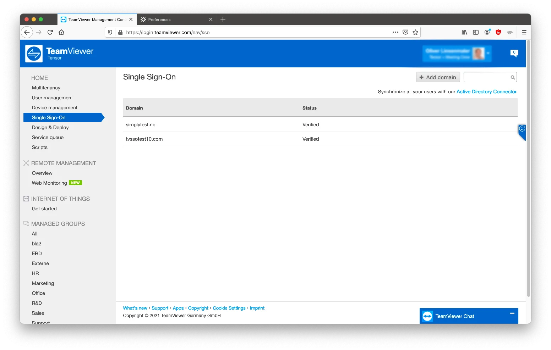Go to User management
The image size is (551, 350).
coord(52,98)
